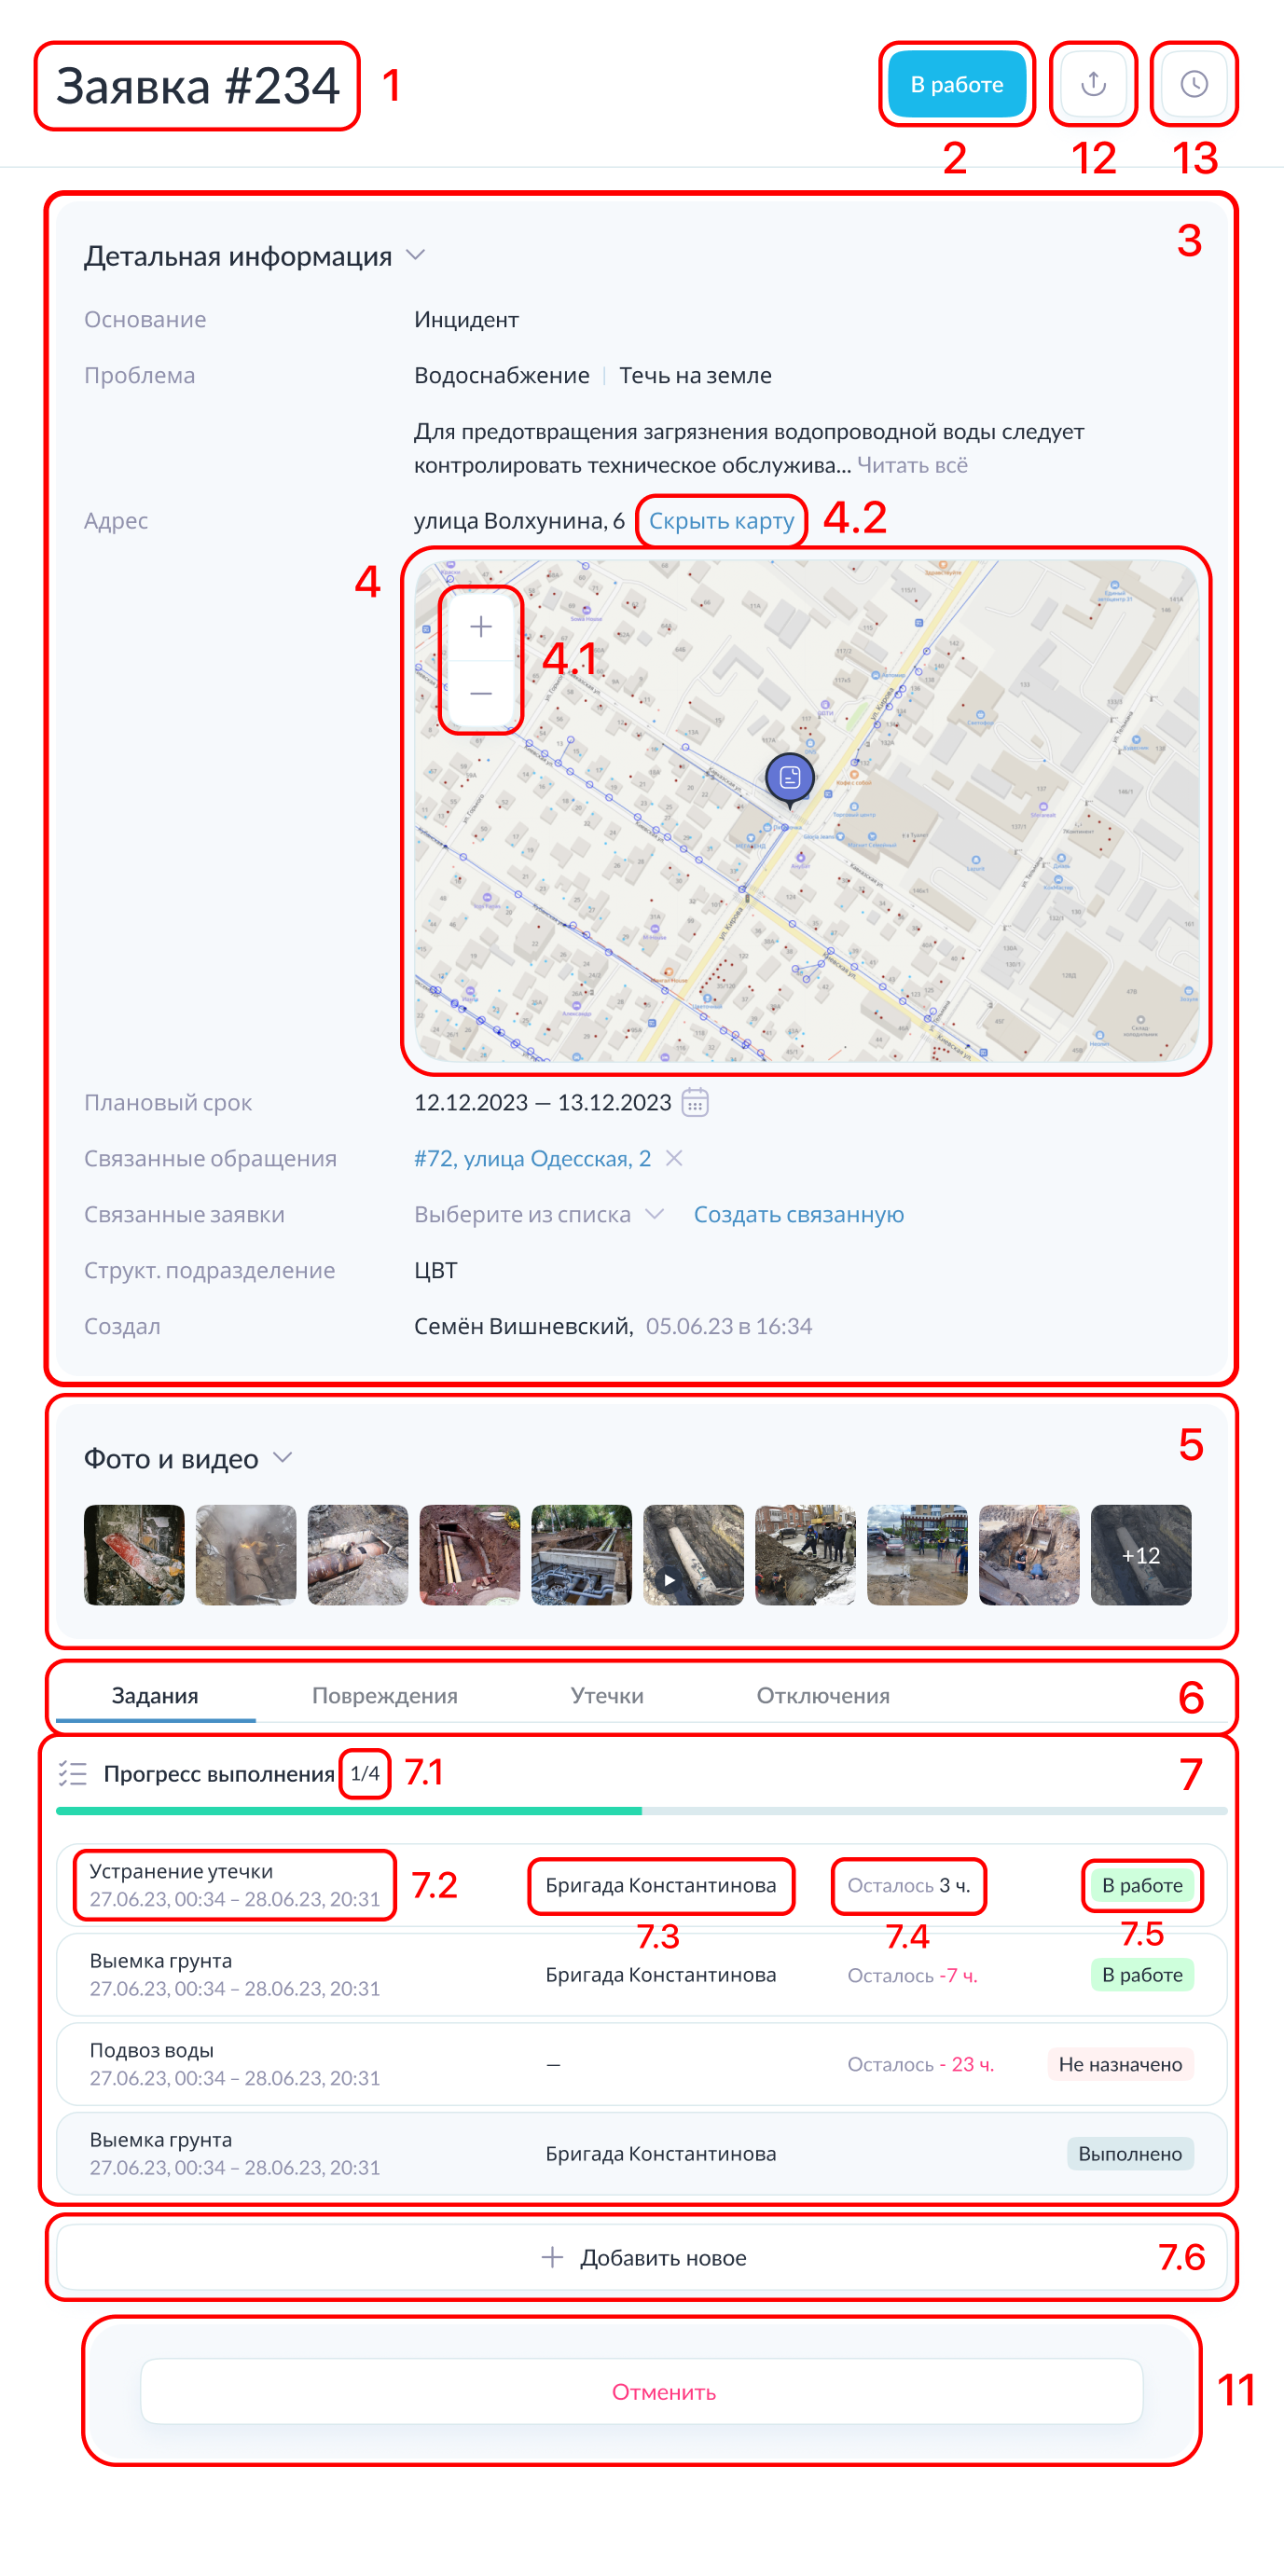Image resolution: width=1284 pixels, height=2576 pixels.
Task: Open the calendar icon beside planned dates
Action: coord(695,1102)
